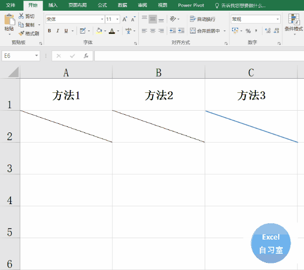The width and height of the screenshot is (304, 270).
Task: Click the phonetic guide (wén) icon
Action: [x=128, y=30]
